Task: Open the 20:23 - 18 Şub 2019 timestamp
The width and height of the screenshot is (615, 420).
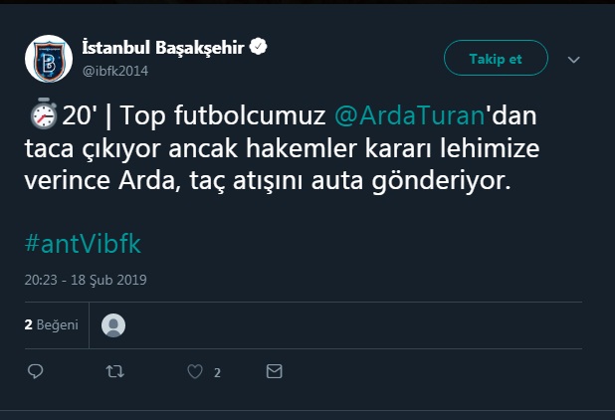Action: [86, 280]
